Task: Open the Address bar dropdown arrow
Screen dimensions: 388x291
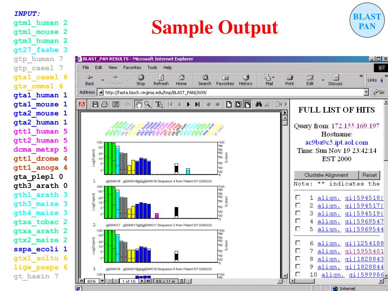Action: pyautogui.click(x=366, y=92)
